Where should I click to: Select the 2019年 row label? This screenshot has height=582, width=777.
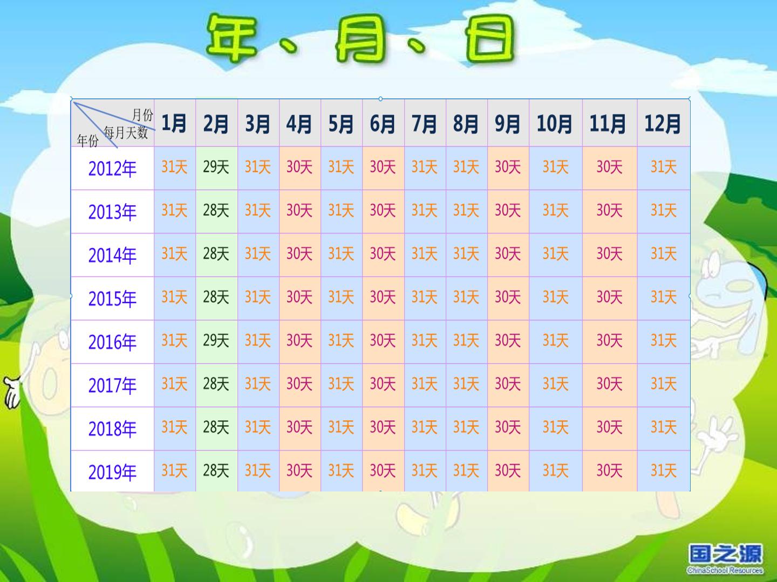coord(112,473)
